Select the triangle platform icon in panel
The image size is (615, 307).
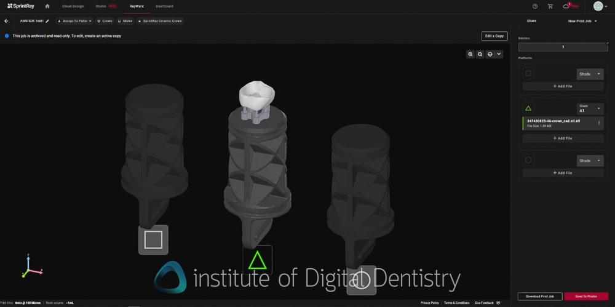pyautogui.click(x=528, y=108)
